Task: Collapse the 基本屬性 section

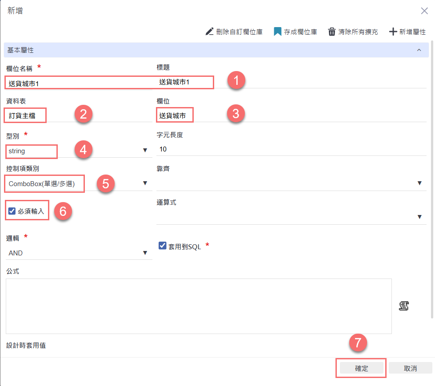Action: [419, 50]
